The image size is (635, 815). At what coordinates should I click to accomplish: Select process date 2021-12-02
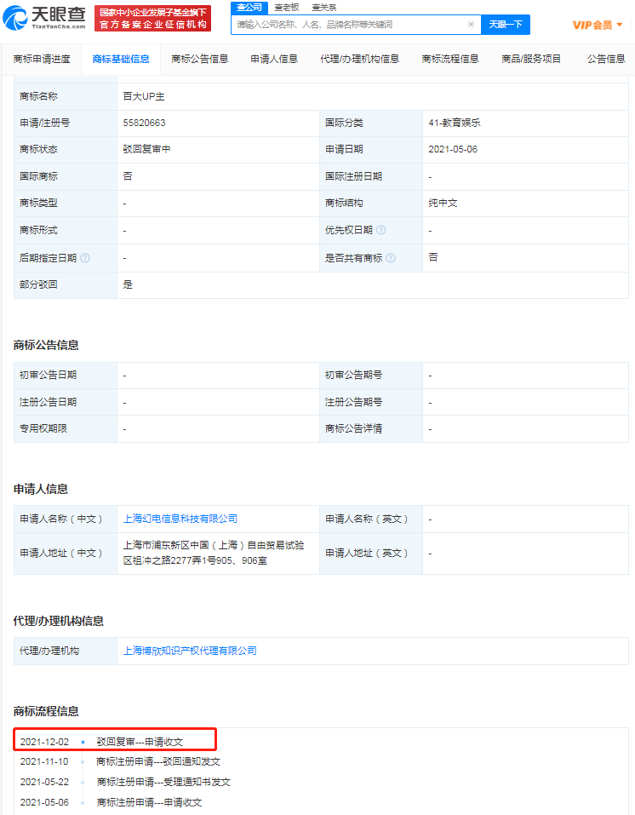pyautogui.click(x=44, y=743)
